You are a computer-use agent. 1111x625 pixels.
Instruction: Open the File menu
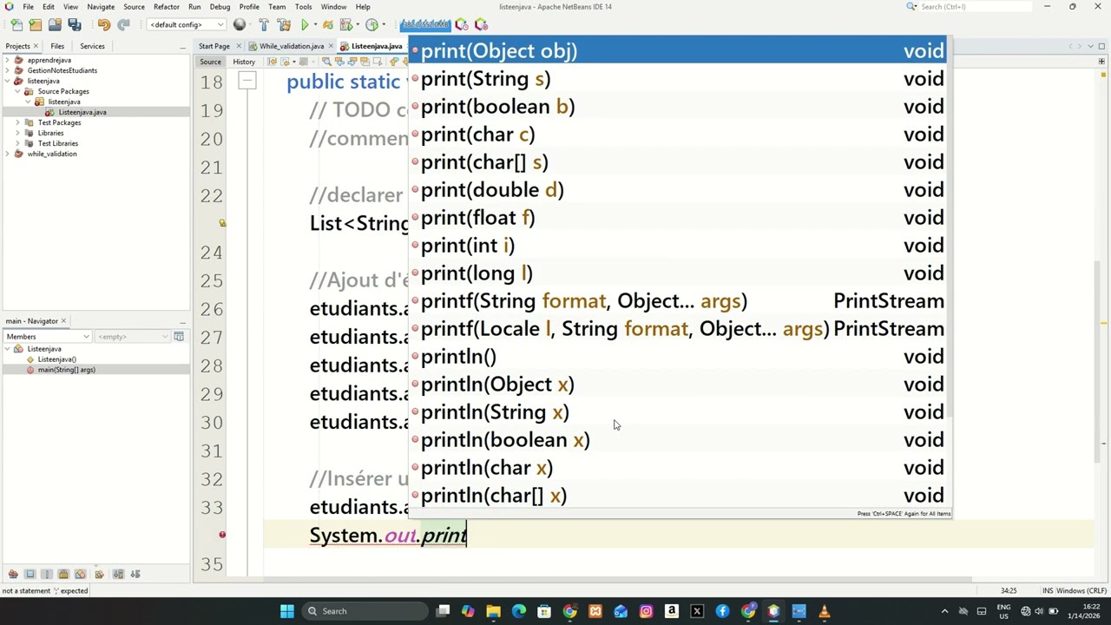tap(28, 7)
